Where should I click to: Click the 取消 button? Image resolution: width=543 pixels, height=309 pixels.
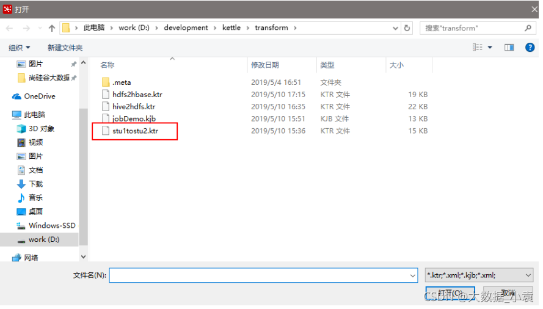[508, 294]
